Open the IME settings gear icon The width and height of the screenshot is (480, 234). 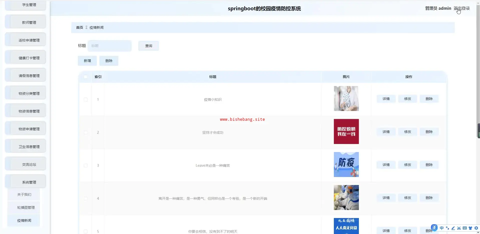(x=476, y=228)
